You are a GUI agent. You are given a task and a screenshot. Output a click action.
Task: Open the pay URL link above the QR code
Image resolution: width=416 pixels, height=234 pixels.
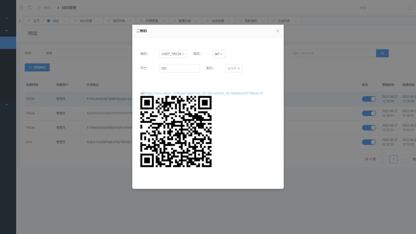pyautogui.click(x=204, y=93)
